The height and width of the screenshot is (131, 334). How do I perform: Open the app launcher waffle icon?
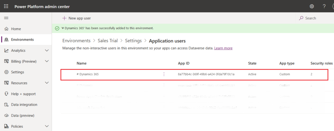pyautogui.click(x=6, y=7)
